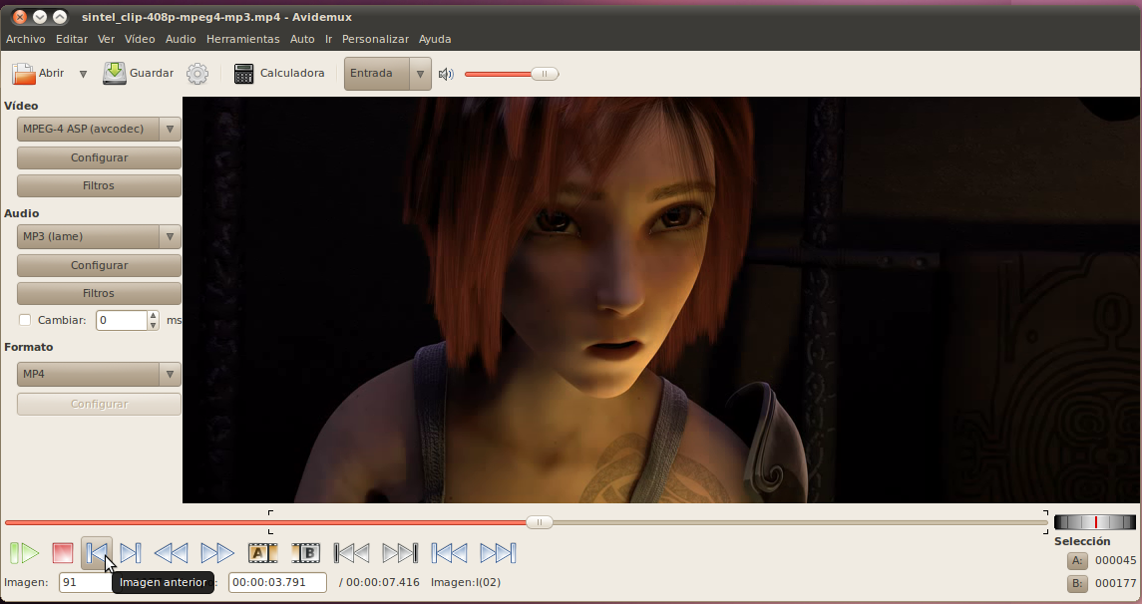Viewport: 1142px width, 604px height.
Task: Open the MP4 format dropdown
Action: click(99, 374)
